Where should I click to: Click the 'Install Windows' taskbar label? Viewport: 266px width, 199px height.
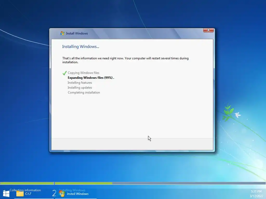pyautogui.click(x=77, y=194)
